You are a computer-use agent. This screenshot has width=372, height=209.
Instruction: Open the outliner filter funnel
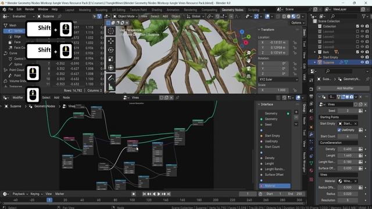364,16
